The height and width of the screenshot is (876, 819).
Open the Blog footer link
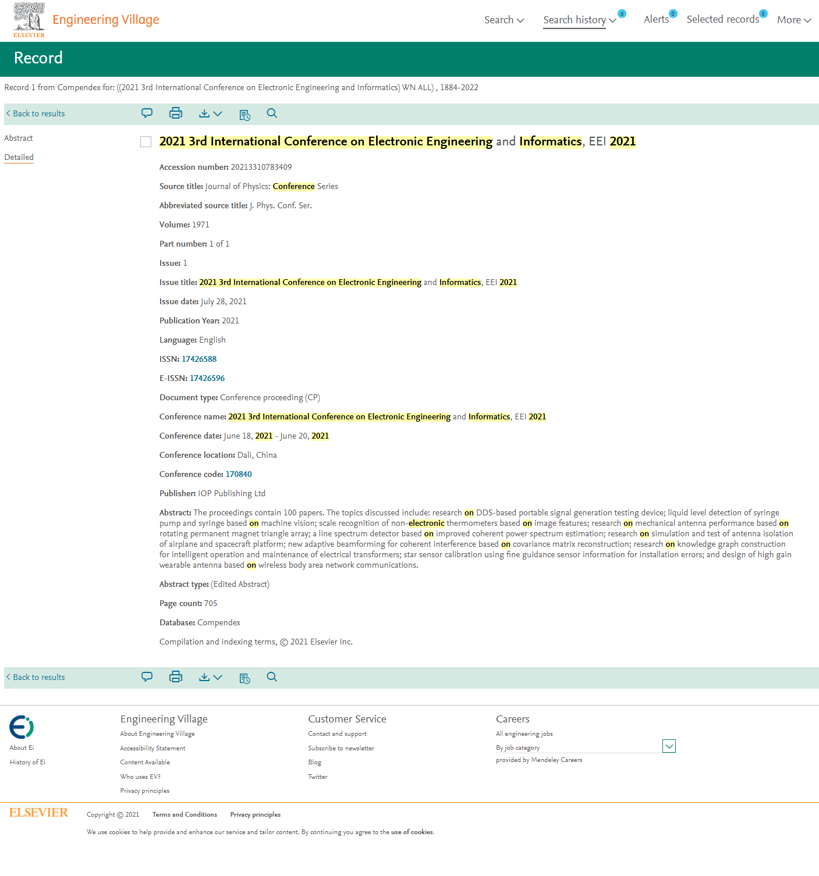[314, 762]
